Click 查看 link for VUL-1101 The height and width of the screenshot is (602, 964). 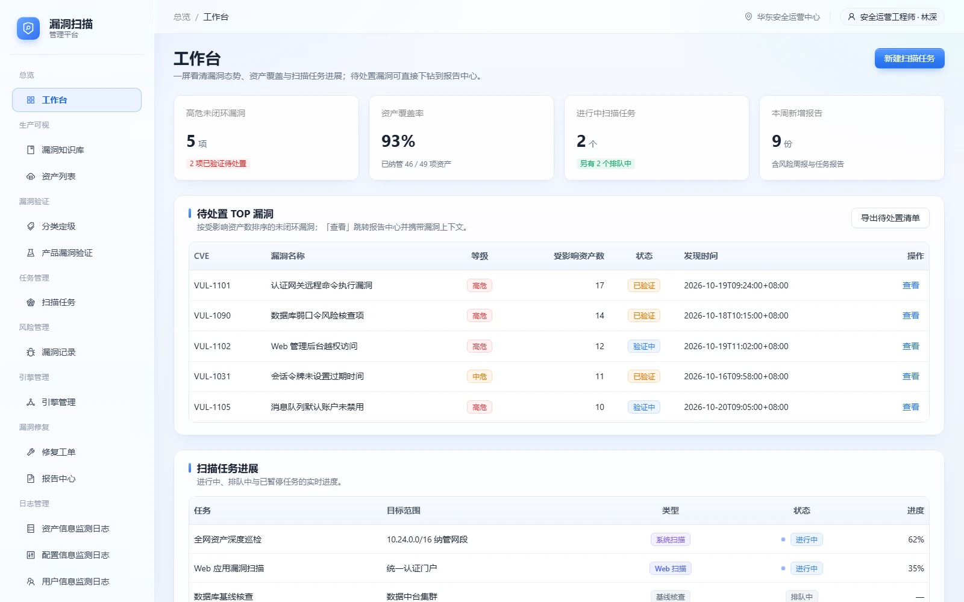pyautogui.click(x=910, y=285)
